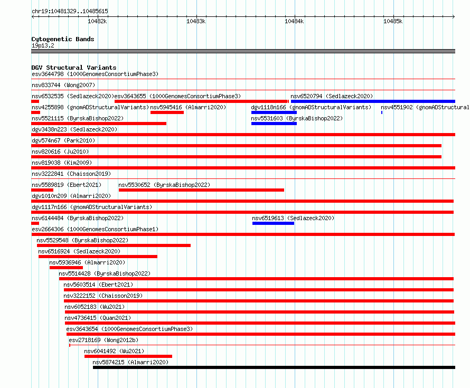Viewport: 470px width, 388px height.
Task: Open nsv5874215 (Almarri2020) label
Action: 130,362
